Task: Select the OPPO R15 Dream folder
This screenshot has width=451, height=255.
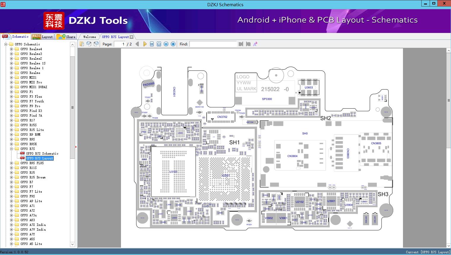Action: click(33, 177)
